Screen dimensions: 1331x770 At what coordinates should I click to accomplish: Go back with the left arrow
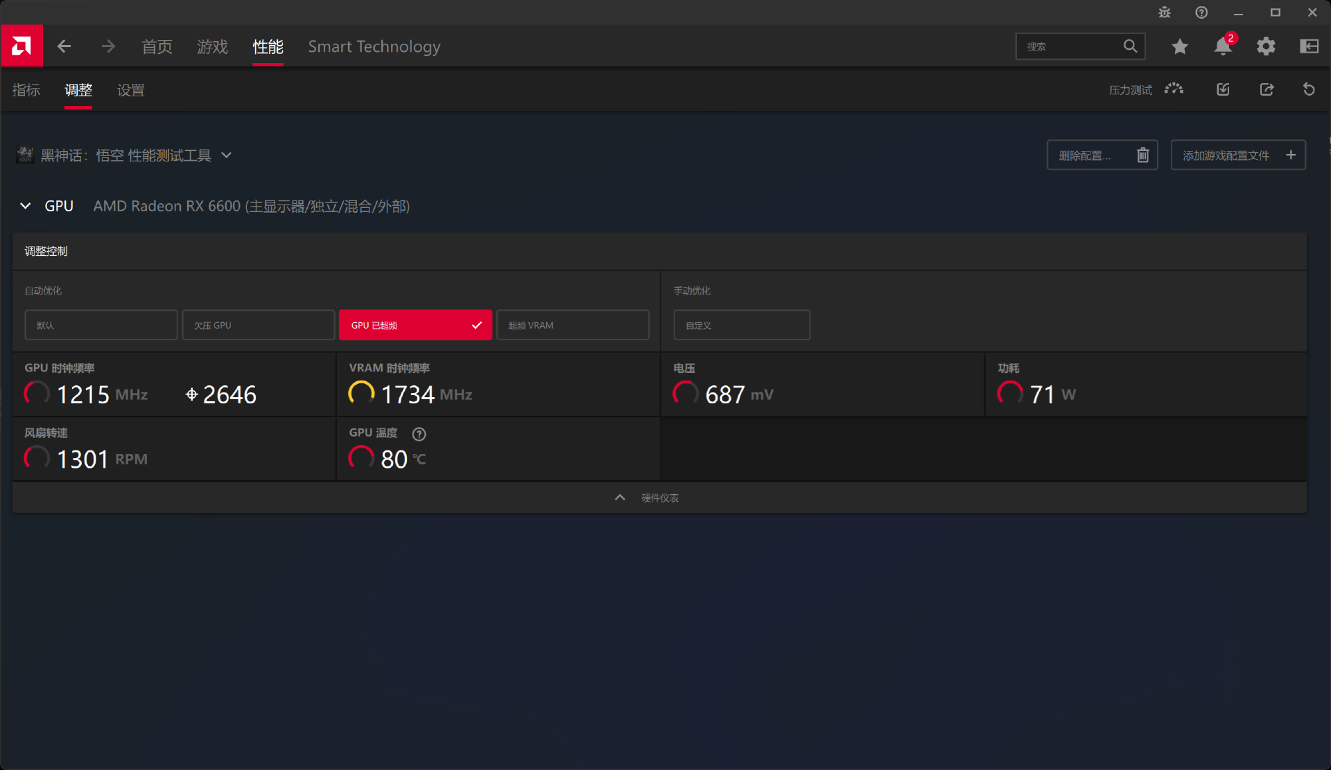(x=64, y=46)
